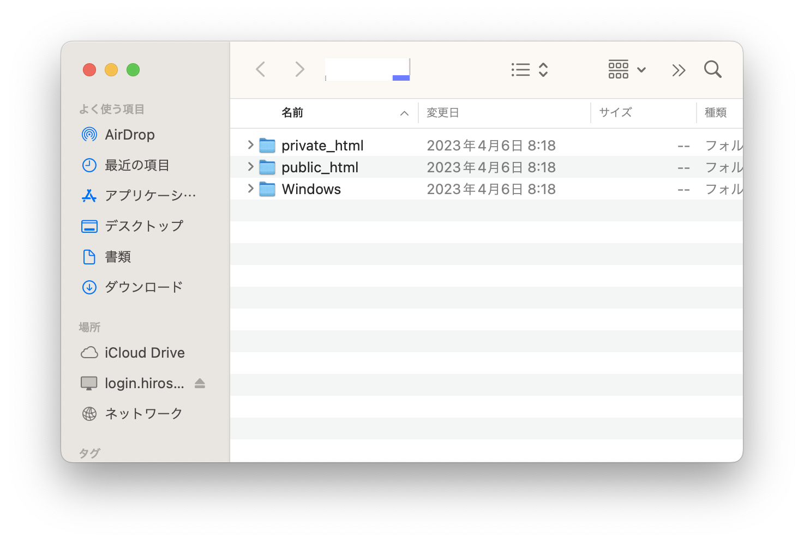Open iCloud Drive location
Viewport: 804px width, 543px height.
tap(144, 353)
